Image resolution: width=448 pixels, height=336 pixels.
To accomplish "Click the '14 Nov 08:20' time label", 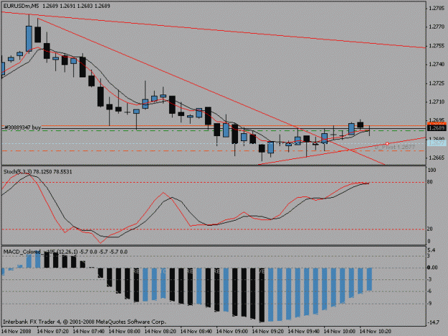I will (x=161, y=332).
